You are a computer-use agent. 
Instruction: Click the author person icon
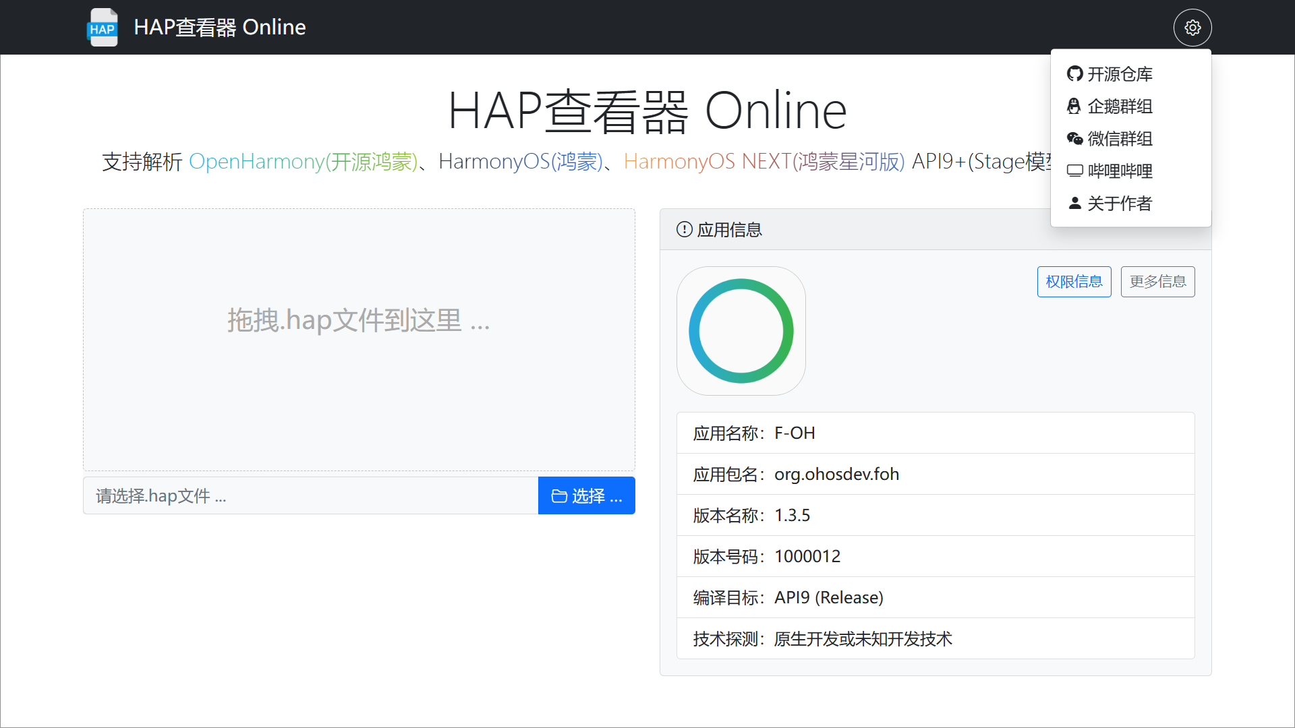[1074, 203]
